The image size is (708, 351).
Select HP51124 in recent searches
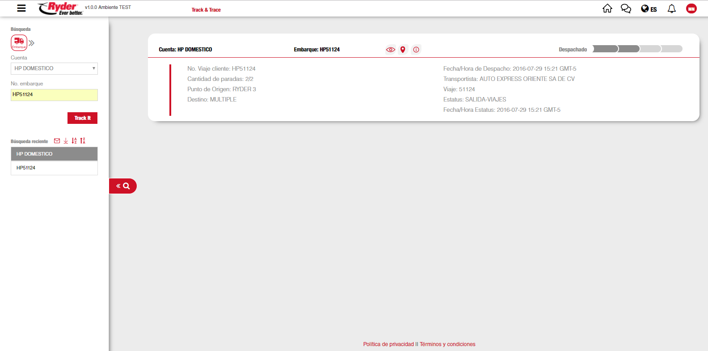54,168
